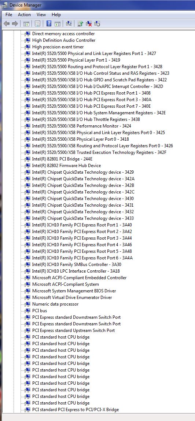
Task: Click the icon beside ICH10 LPC Interface Controller - 3A18
Action: click(27, 271)
